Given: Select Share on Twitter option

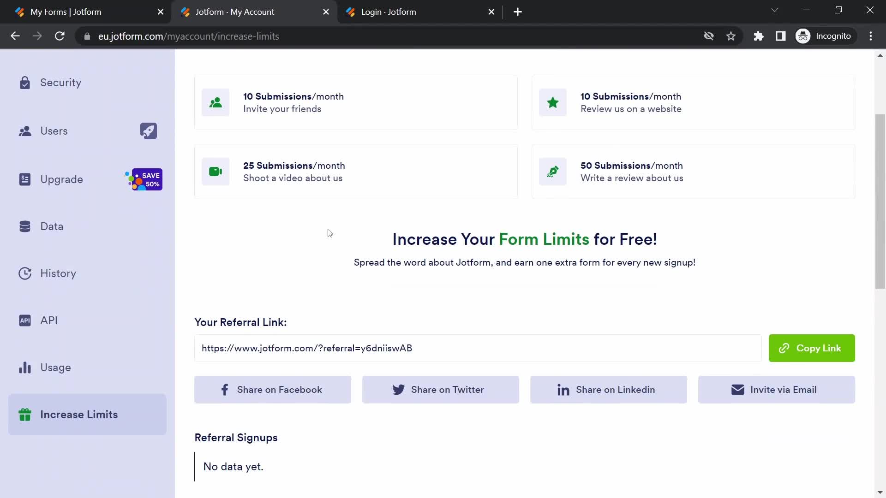Looking at the screenshot, I should point(441,390).
